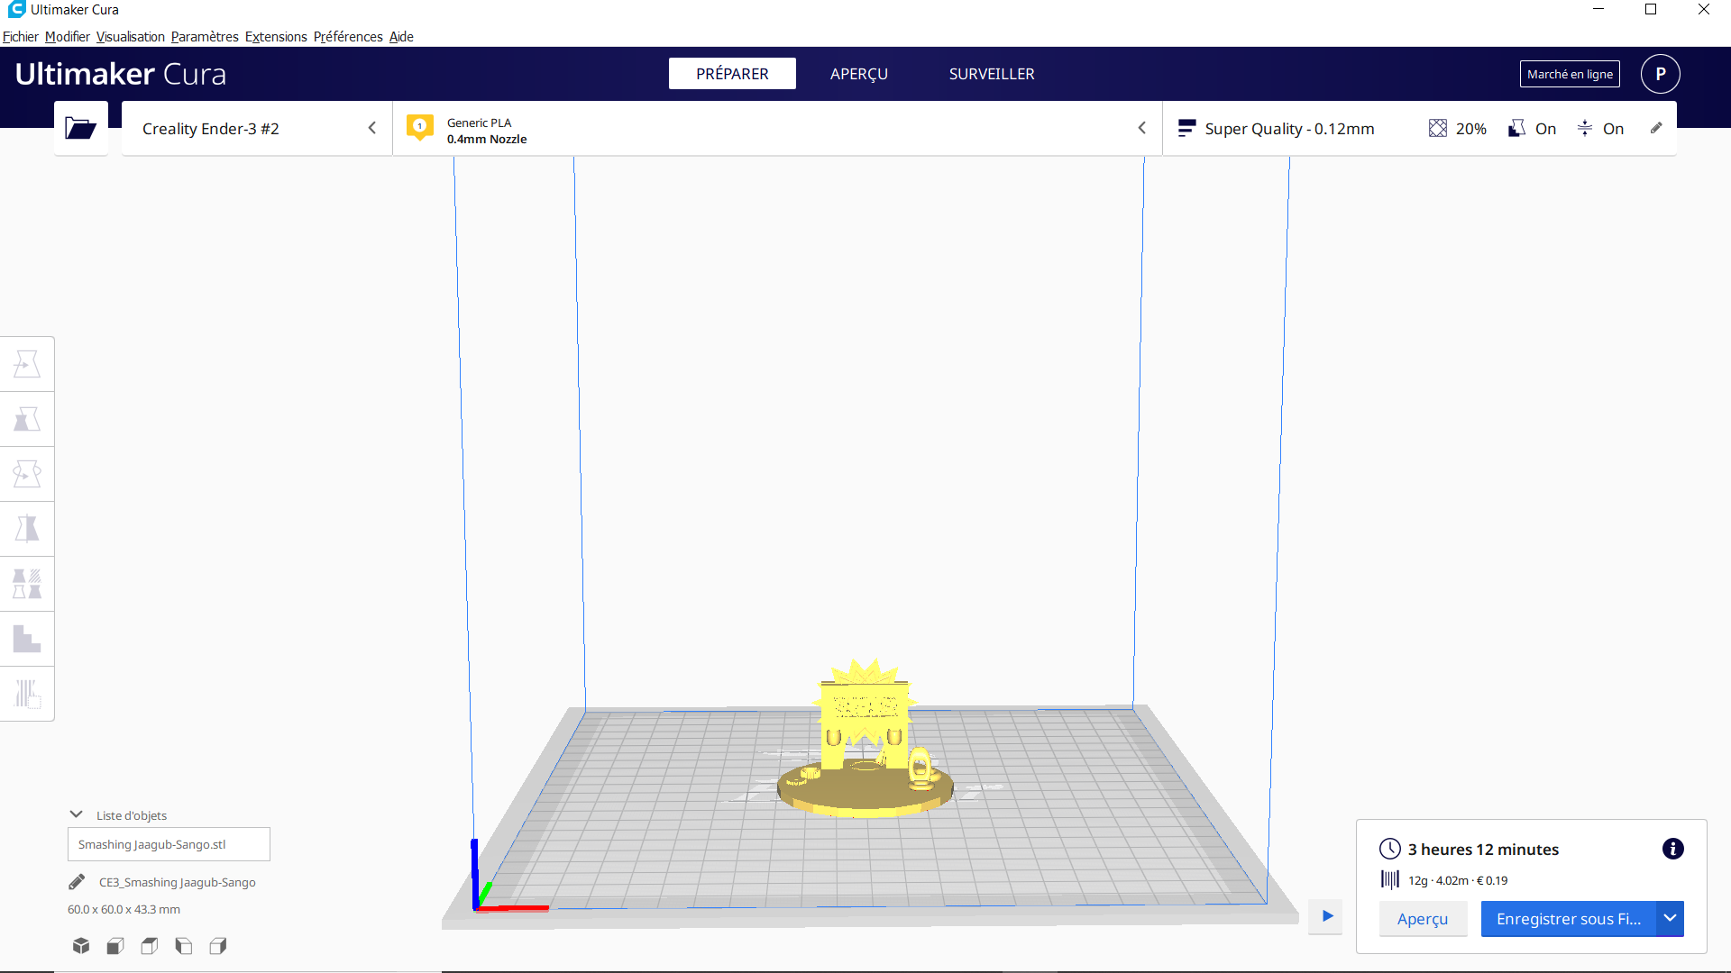Expand the side panel with the play arrow
This screenshot has width=1731, height=973.
click(x=1327, y=916)
